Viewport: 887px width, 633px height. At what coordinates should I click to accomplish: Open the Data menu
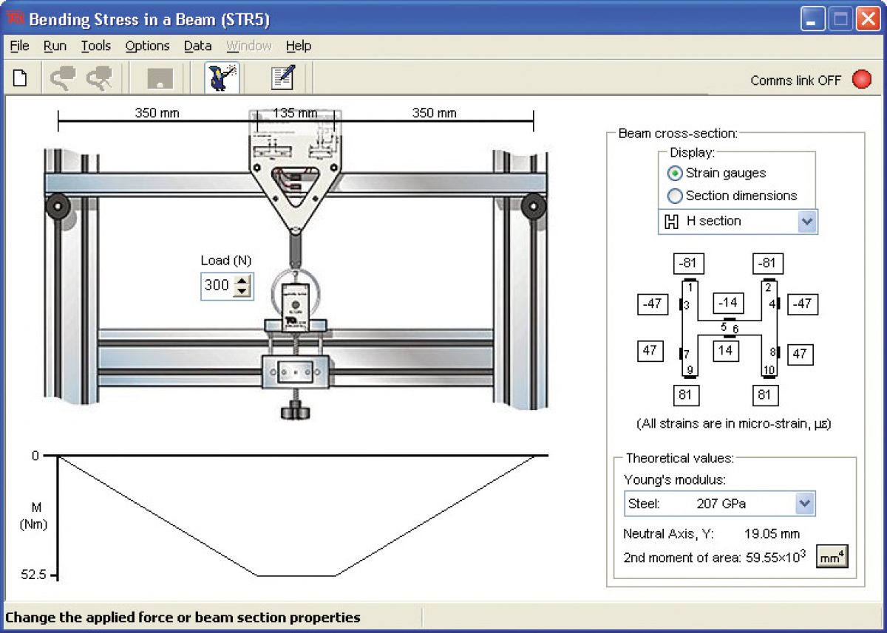tap(197, 46)
